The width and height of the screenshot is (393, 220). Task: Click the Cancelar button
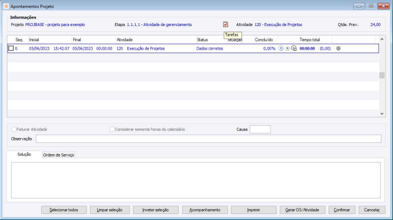point(372,210)
